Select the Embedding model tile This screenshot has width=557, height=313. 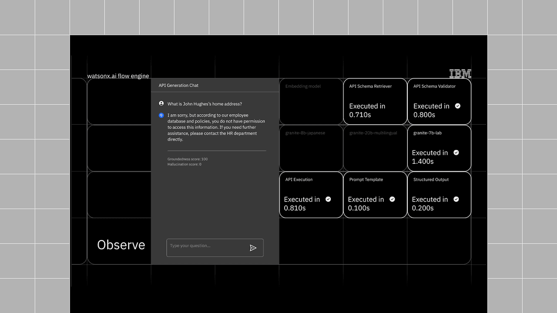tap(311, 101)
